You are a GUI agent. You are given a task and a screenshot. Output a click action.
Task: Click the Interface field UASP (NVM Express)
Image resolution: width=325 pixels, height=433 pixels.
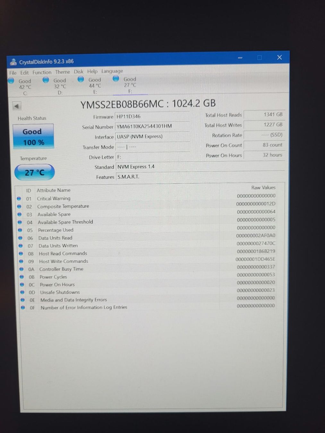click(x=152, y=137)
